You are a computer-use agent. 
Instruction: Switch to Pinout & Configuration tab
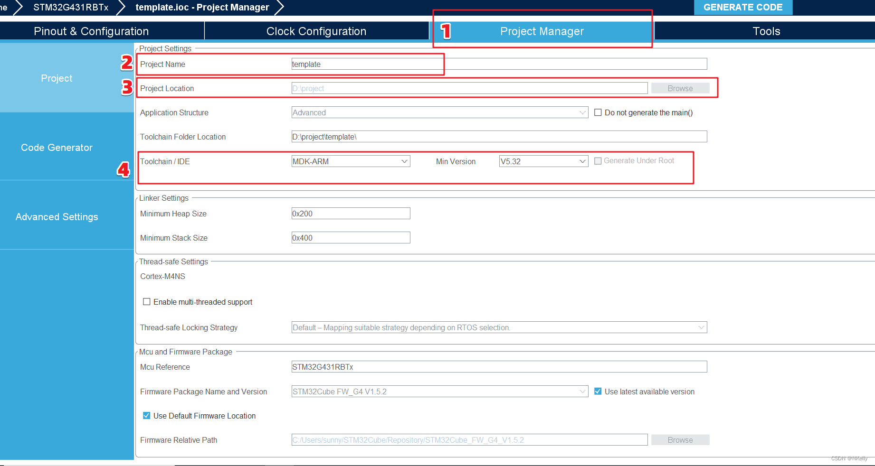[91, 31]
